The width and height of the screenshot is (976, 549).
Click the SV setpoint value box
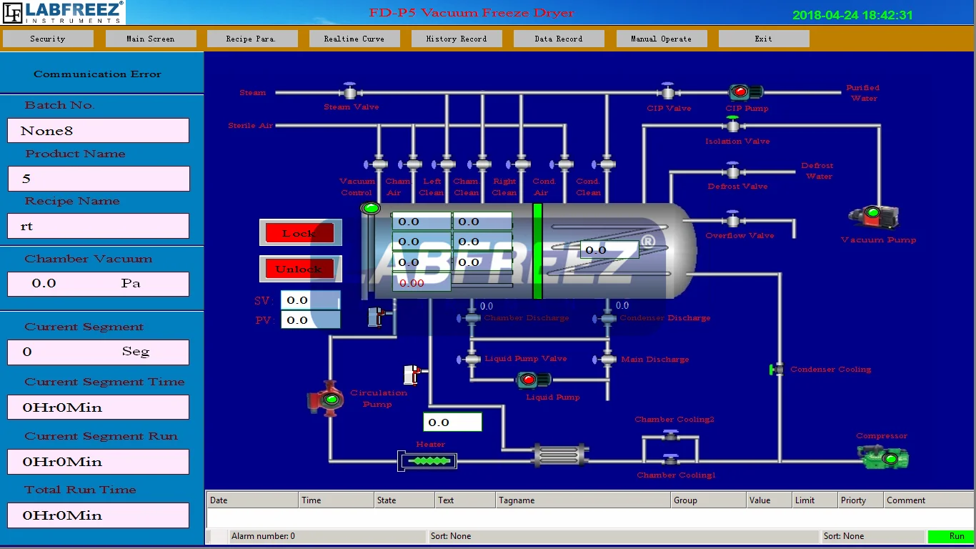click(311, 300)
